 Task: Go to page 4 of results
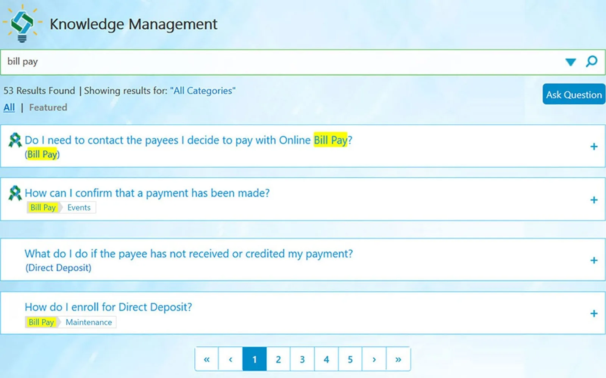point(326,359)
